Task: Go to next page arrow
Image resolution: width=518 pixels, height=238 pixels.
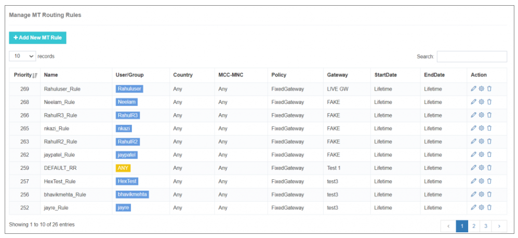Action: (x=499, y=226)
